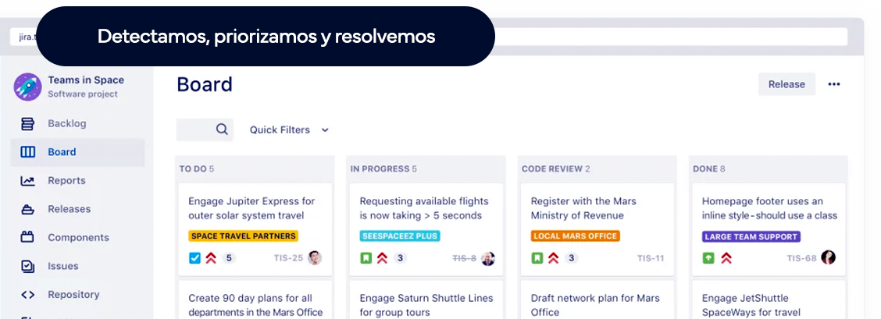This screenshot has width=881, height=319.
Task: Click the priority arrows on TIS-68 card
Action: pyautogui.click(x=726, y=258)
